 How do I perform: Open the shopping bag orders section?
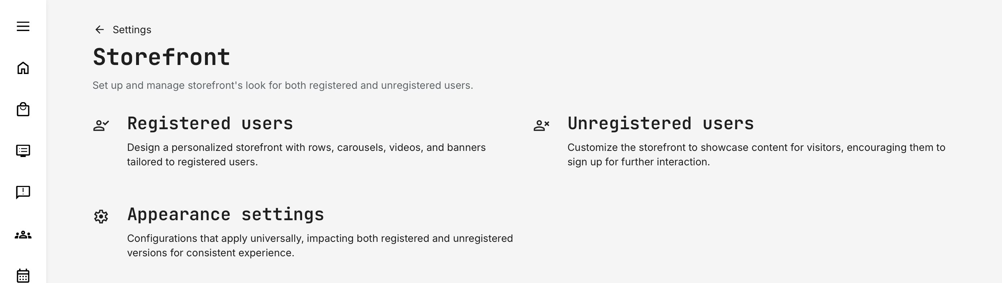click(23, 109)
